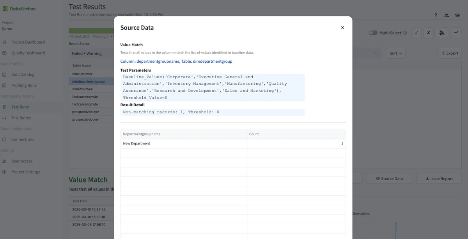This screenshot has width=468, height=239.
Task: Click the X dismiss icon button
Action: click(428, 33)
